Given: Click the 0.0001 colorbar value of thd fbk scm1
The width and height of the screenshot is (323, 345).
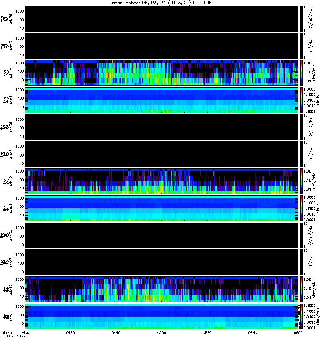Looking at the screenshot, I should click(x=309, y=220).
